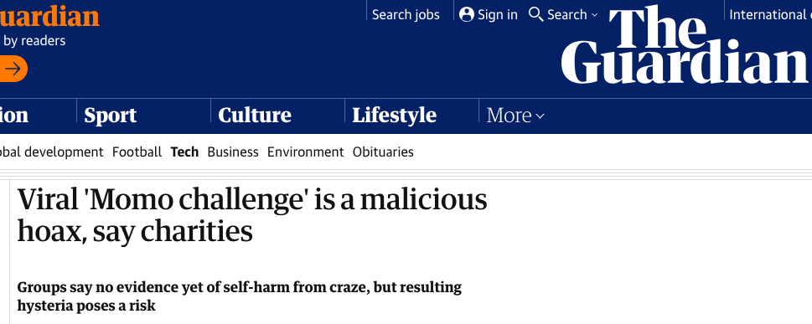Select the Football subsection link
The image size is (812, 324).
[x=137, y=152]
